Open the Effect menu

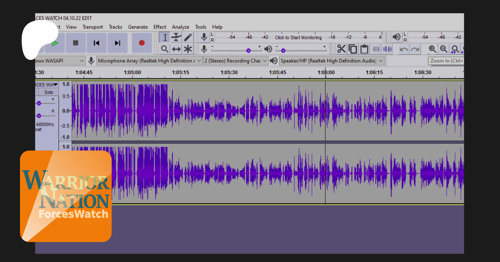coord(160,27)
